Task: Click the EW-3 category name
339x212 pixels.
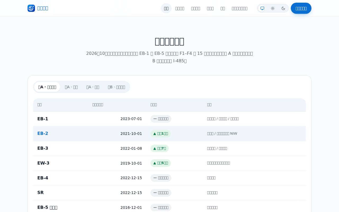Action: click(43, 163)
